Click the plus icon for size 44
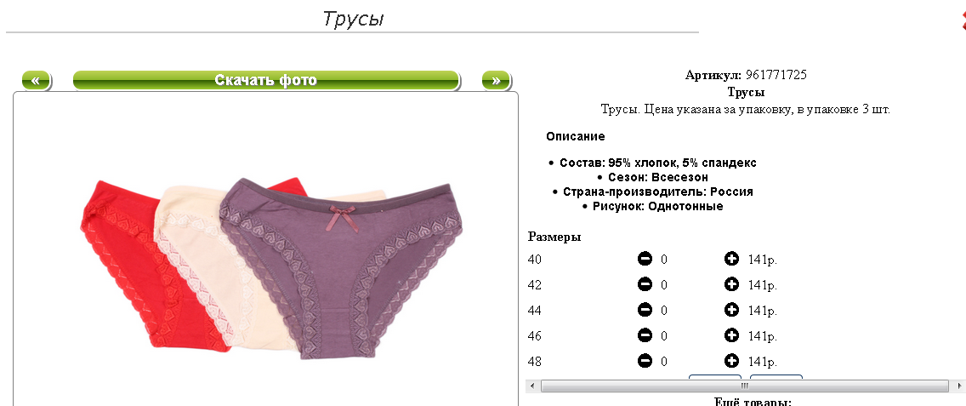Viewport: 966px width, 406px height. click(731, 310)
